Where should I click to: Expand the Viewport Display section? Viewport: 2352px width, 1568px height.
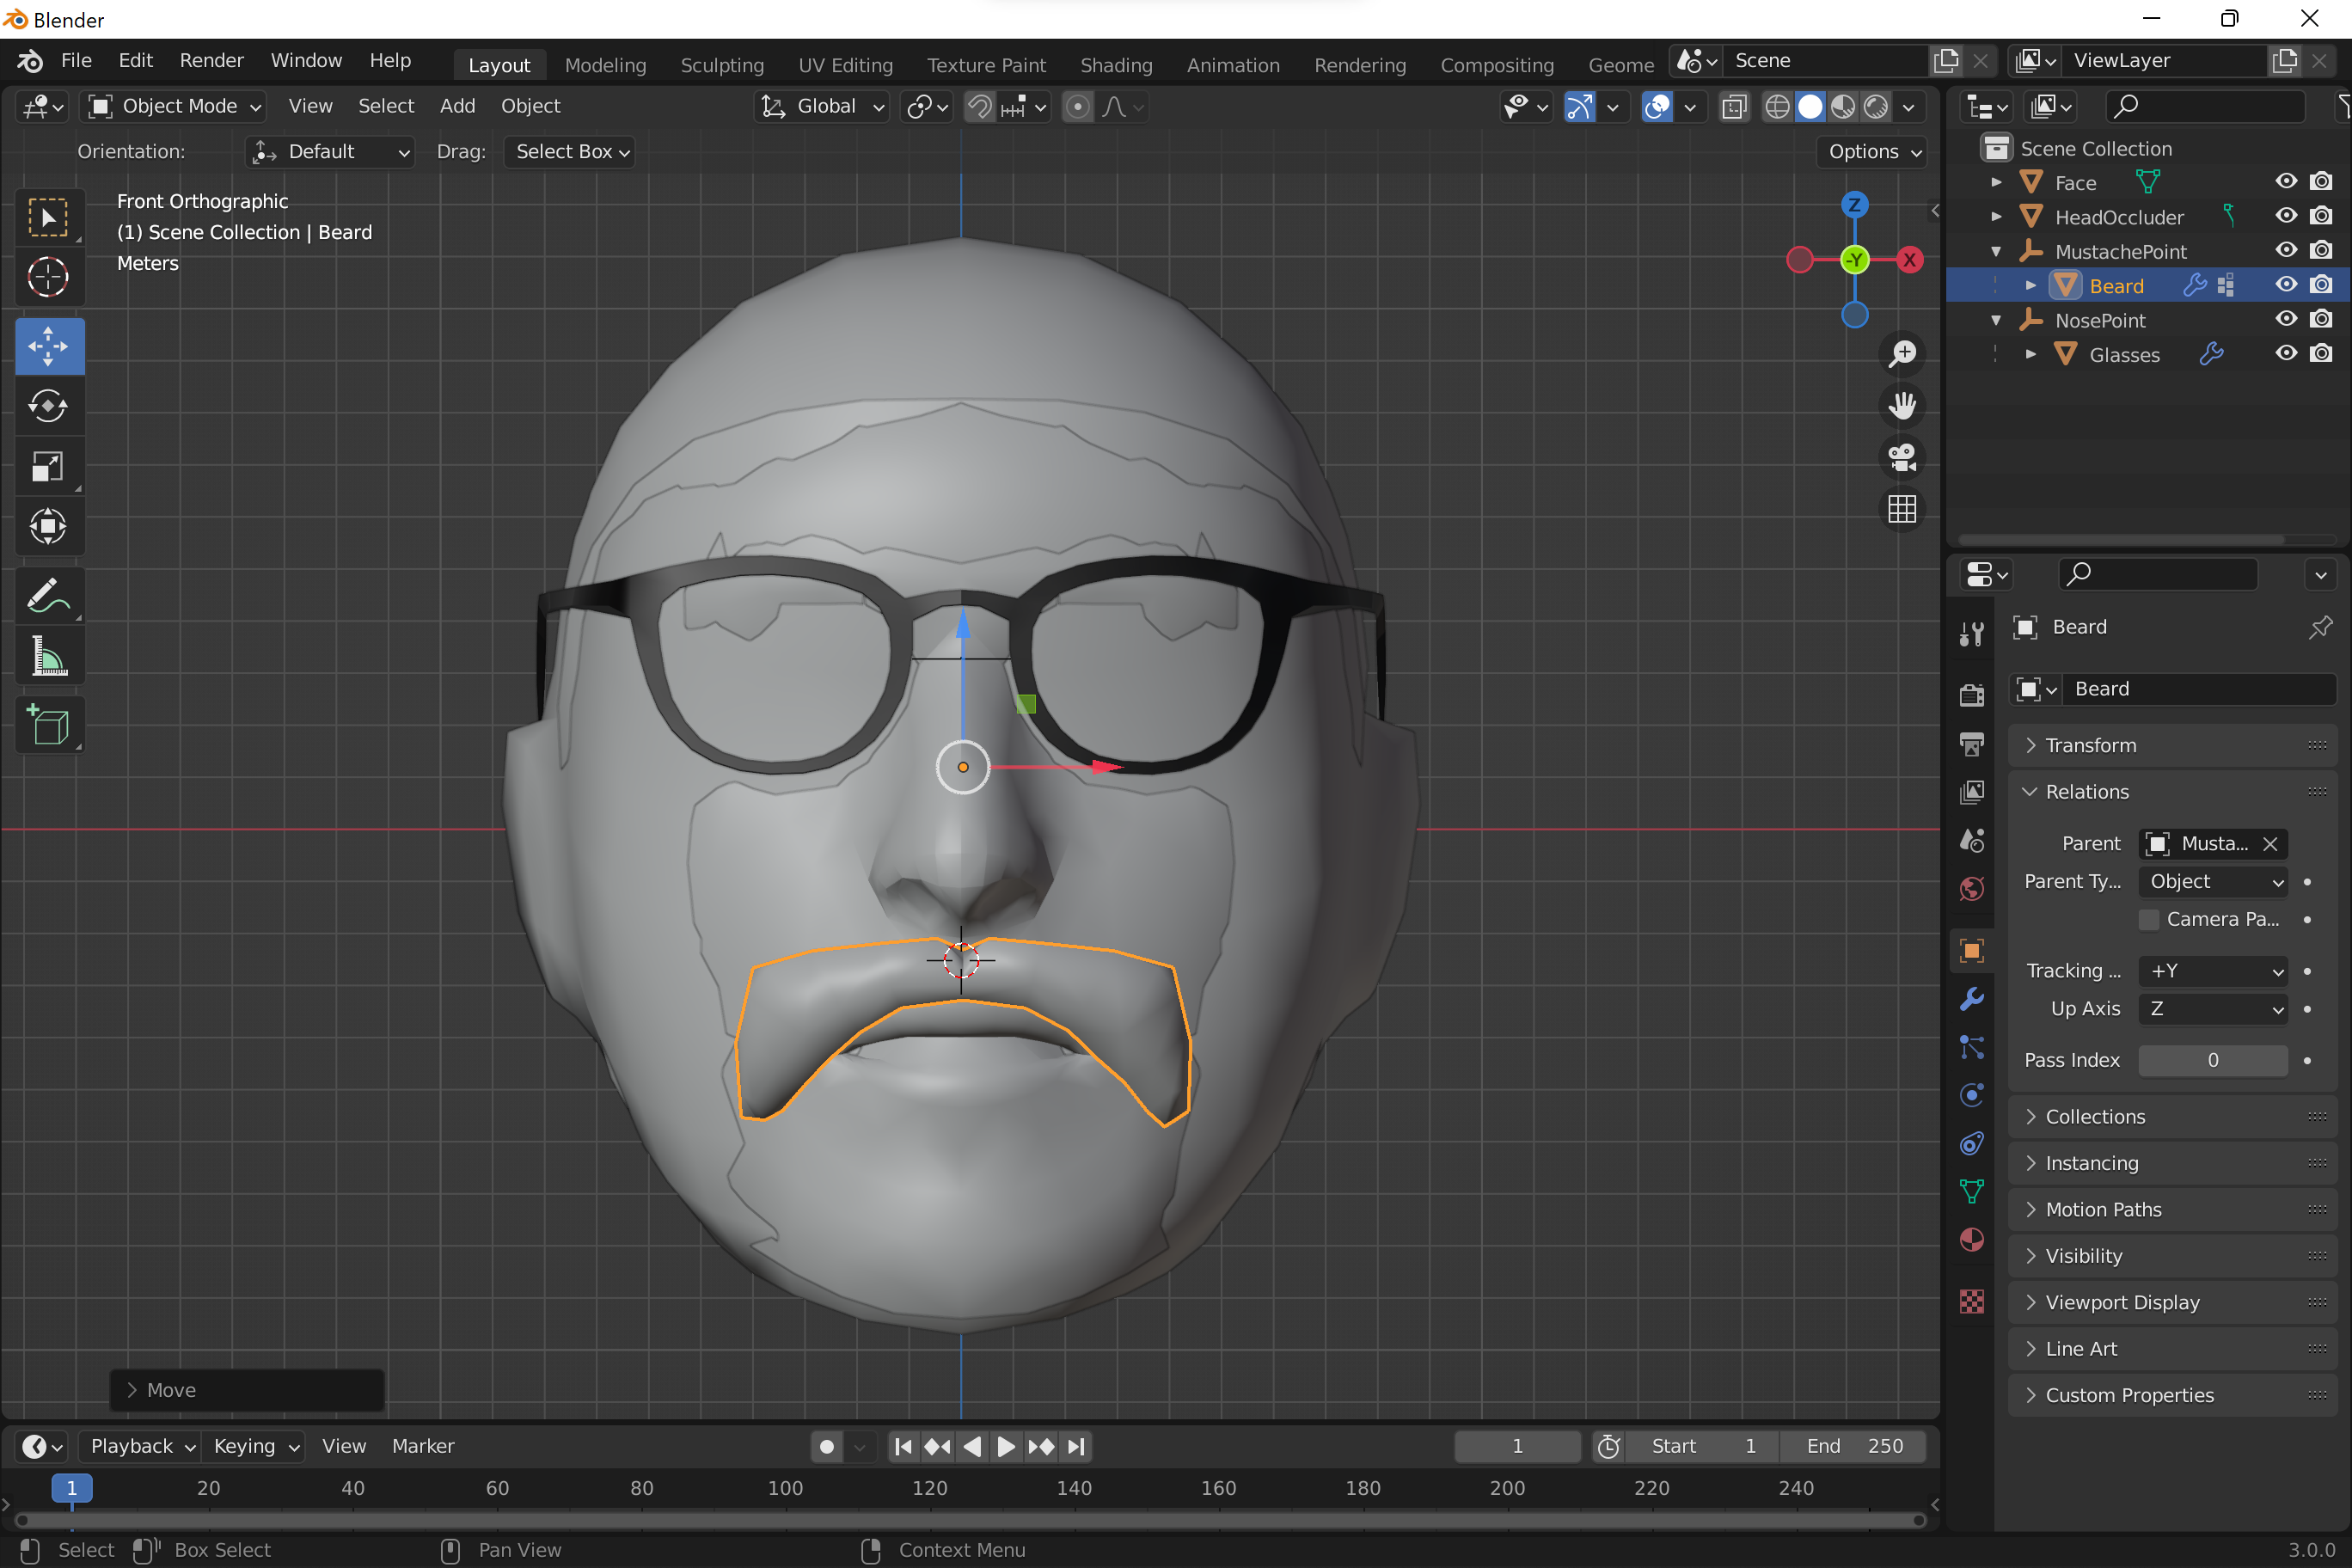click(2122, 1302)
